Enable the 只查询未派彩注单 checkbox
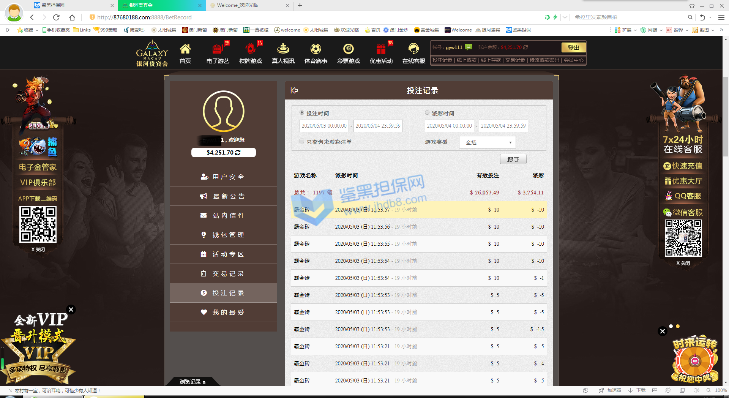Image resolution: width=729 pixels, height=398 pixels. (302, 141)
